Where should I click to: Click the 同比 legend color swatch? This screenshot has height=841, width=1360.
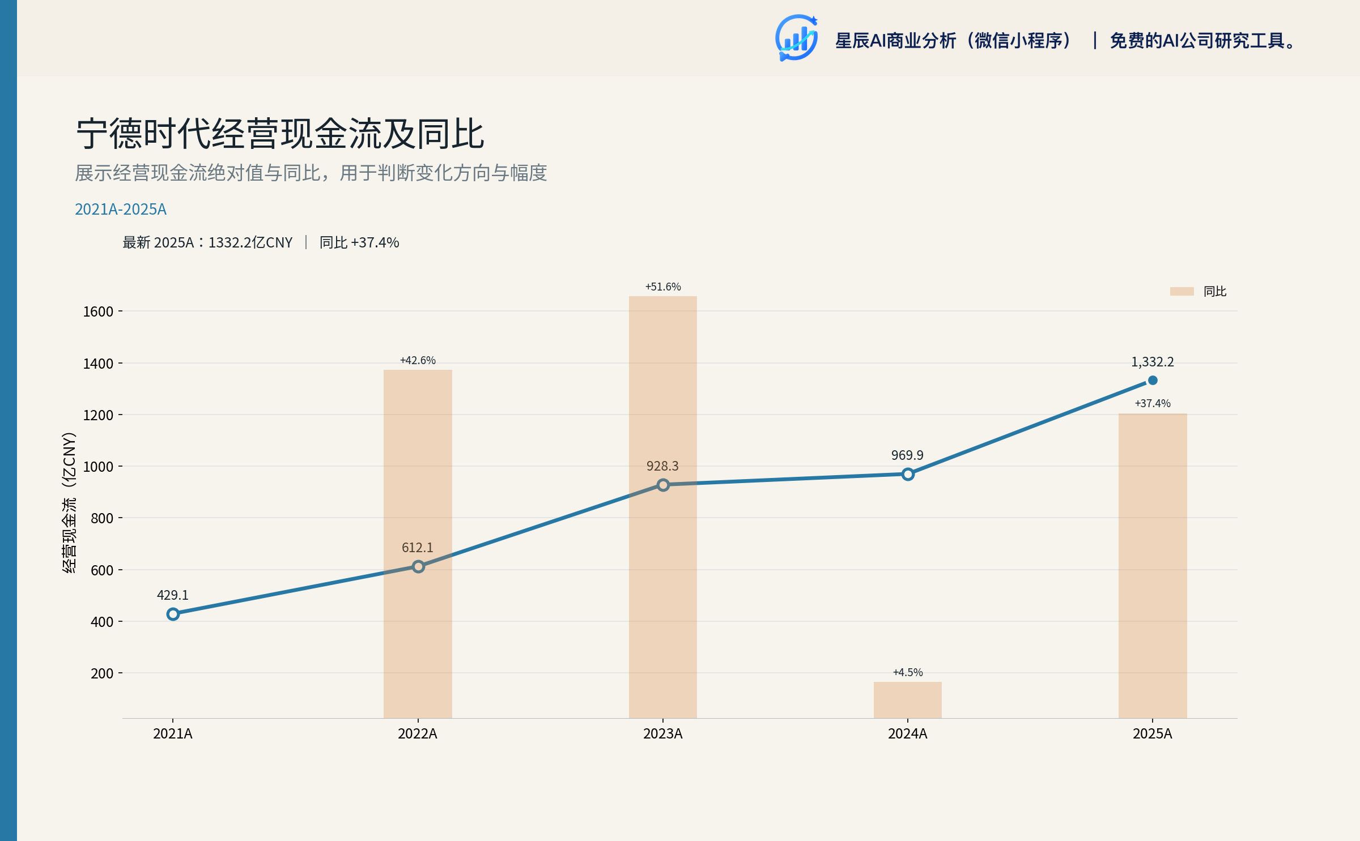coord(1181,291)
